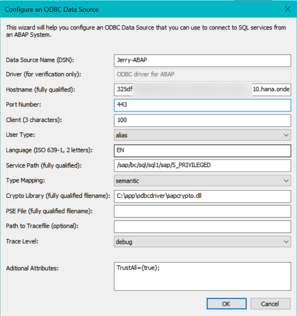The width and height of the screenshot is (297, 316).
Task: Open the Trace Level dropdown set to debug
Action: (202, 242)
